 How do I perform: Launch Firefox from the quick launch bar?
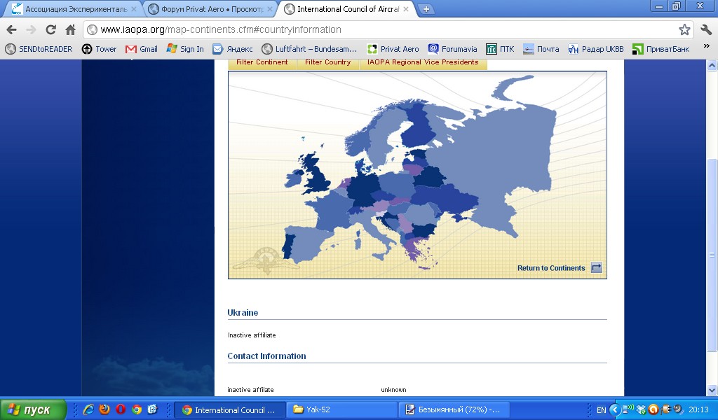click(x=104, y=409)
